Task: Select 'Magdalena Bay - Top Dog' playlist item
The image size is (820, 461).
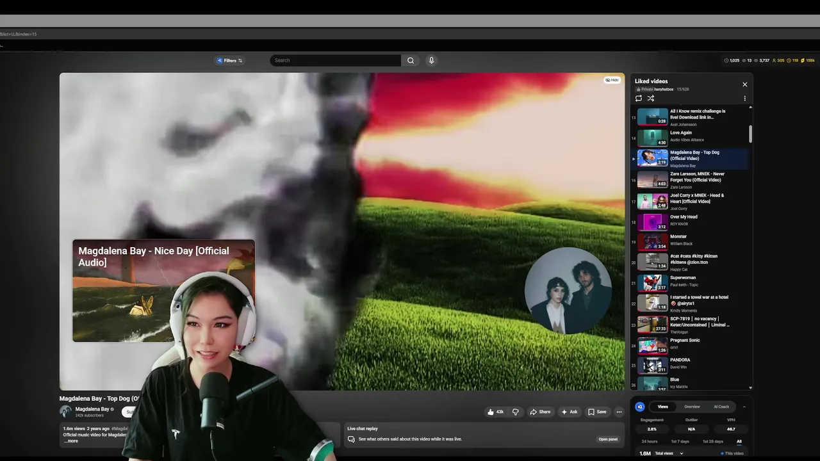Action: (690, 158)
